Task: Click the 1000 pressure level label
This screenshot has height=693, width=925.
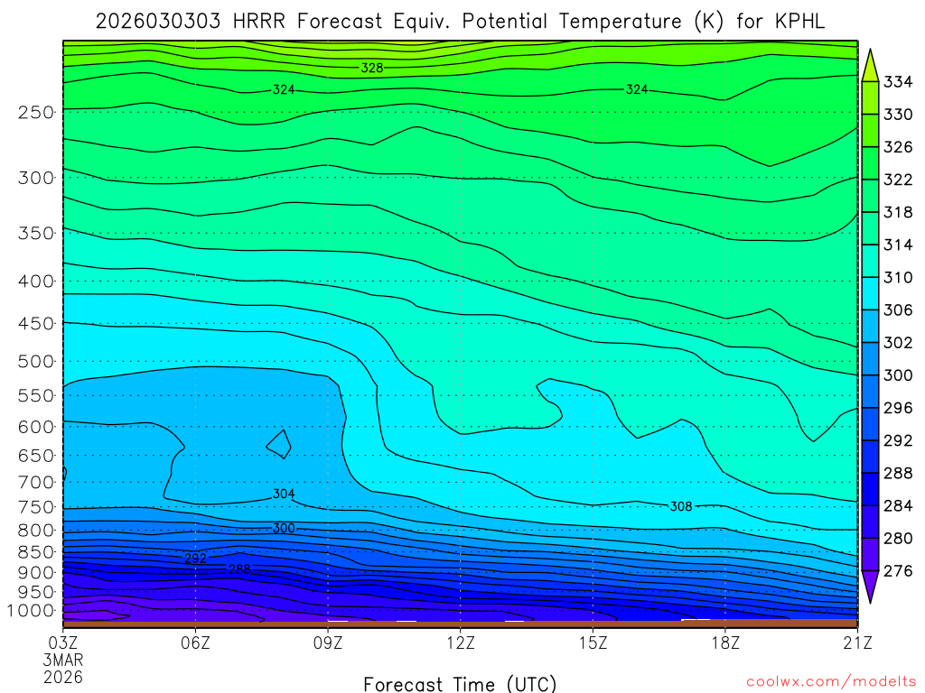Action: click(x=31, y=611)
